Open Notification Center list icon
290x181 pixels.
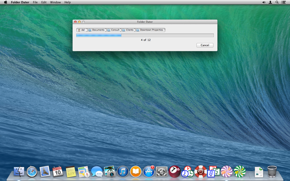[283, 2]
